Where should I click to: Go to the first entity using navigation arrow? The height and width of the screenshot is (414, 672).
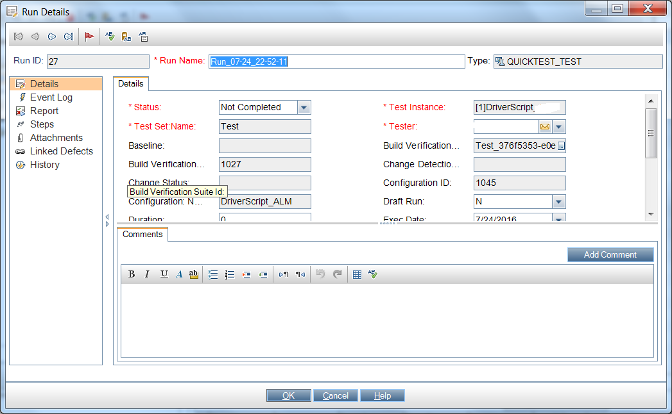click(18, 37)
